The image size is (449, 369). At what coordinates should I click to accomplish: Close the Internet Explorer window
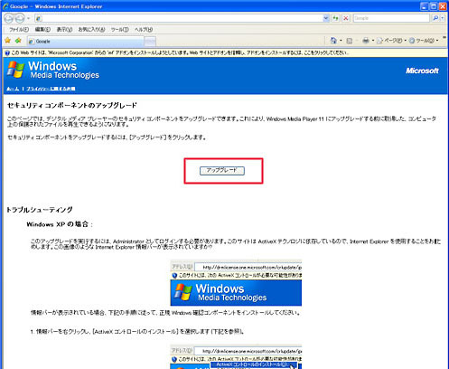(443, 6)
